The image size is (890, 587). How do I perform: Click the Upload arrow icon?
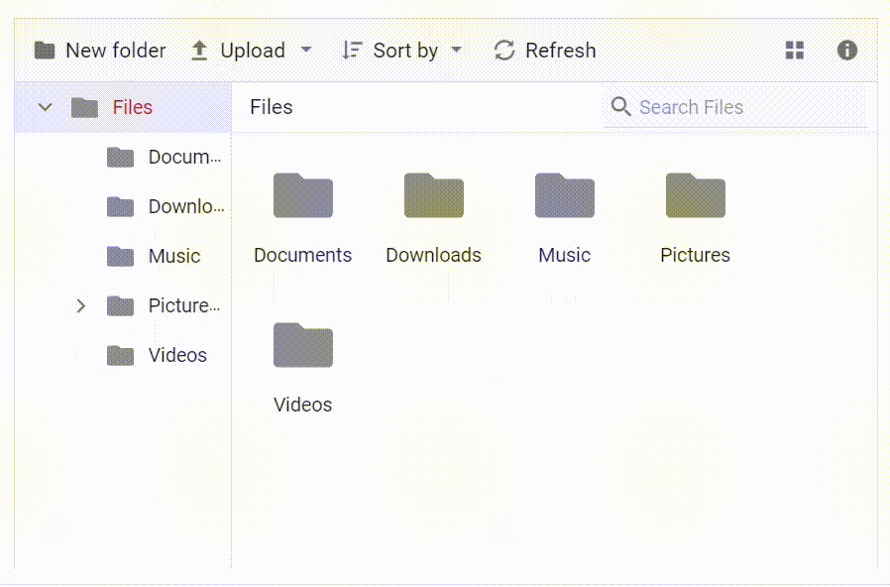199,51
